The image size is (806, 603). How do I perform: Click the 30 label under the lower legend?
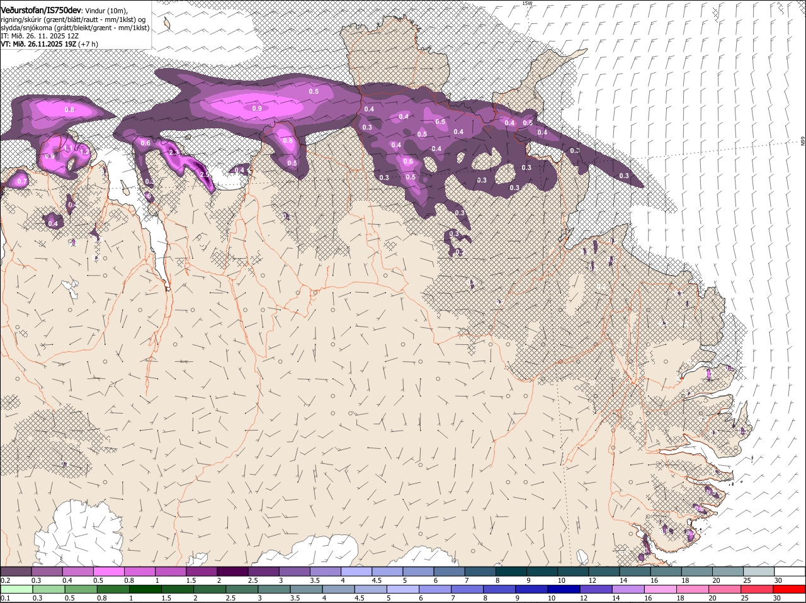778,598
